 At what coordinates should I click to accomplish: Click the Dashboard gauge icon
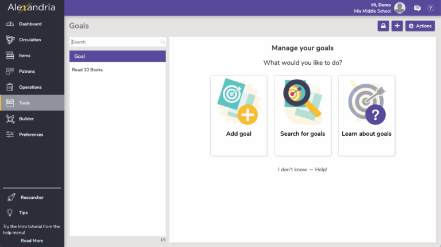click(10, 24)
